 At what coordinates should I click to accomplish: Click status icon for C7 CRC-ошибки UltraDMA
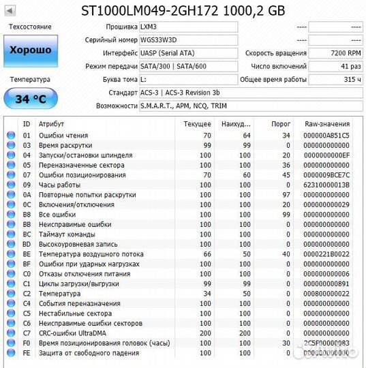11,333
